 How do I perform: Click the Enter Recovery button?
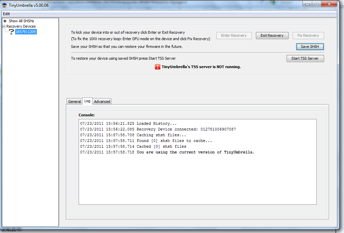click(x=234, y=35)
